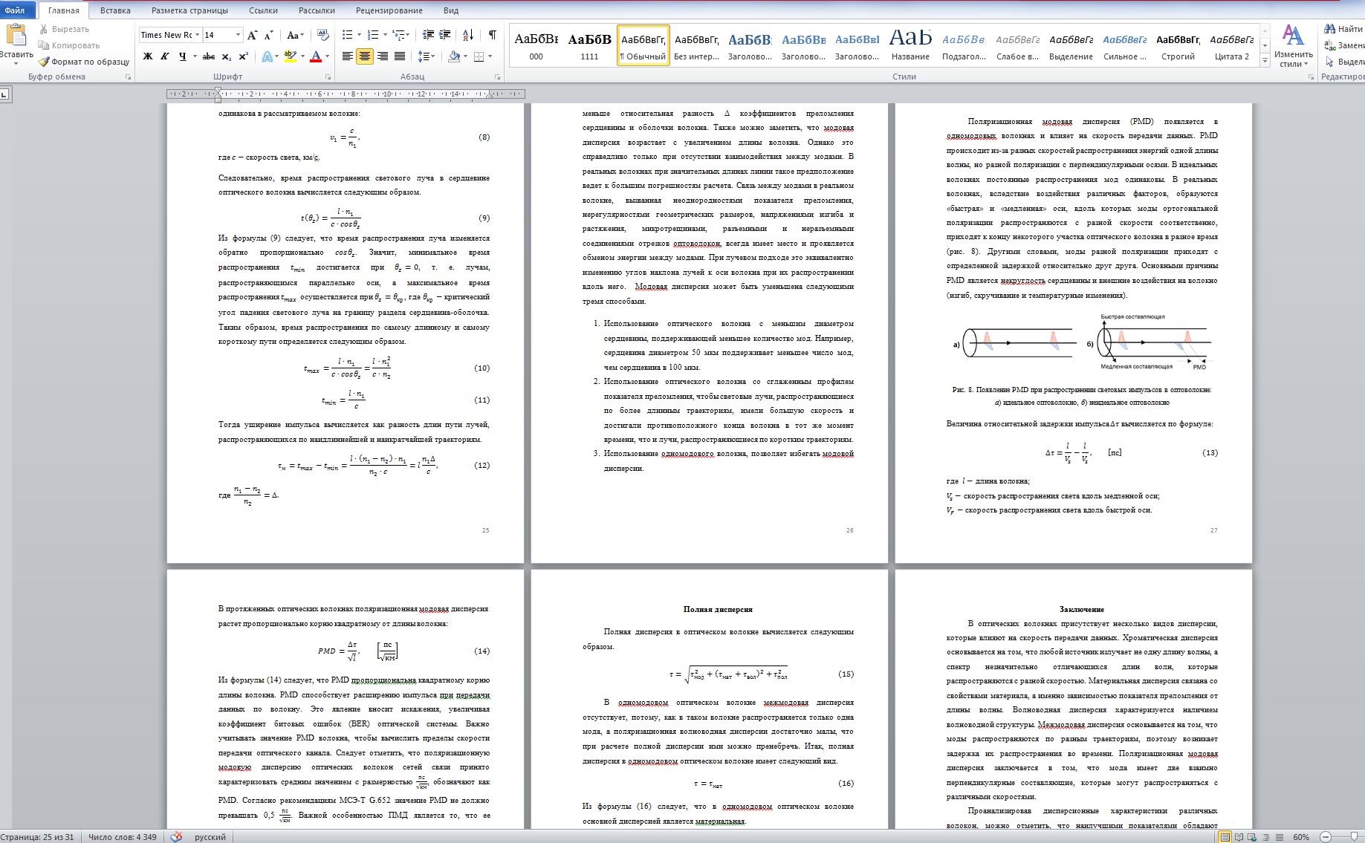Sort text with the A-Я sort icon
Image resolution: width=1365 pixels, height=843 pixels.
(x=467, y=35)
